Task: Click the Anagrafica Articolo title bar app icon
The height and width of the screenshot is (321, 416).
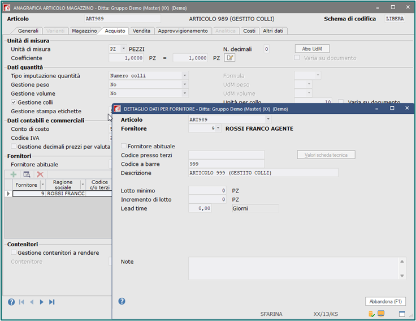Action: click(7, 8)
